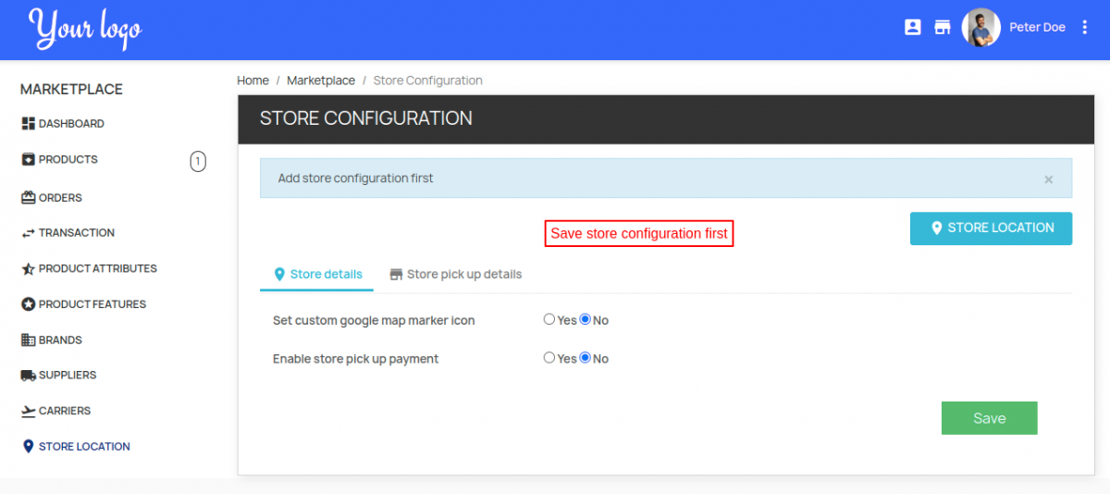This screenshot has height=494, width=1110.
Task: Open CARRIERS sidebar entry
Action: [x=65, y=411]
